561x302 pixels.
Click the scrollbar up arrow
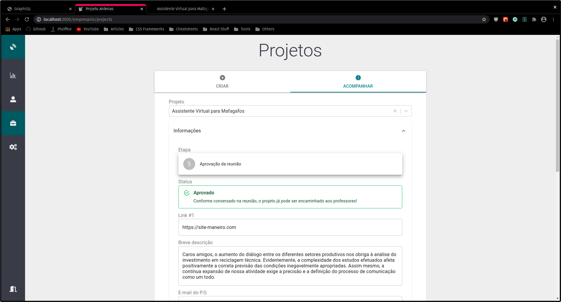click(x=557, y=37)
